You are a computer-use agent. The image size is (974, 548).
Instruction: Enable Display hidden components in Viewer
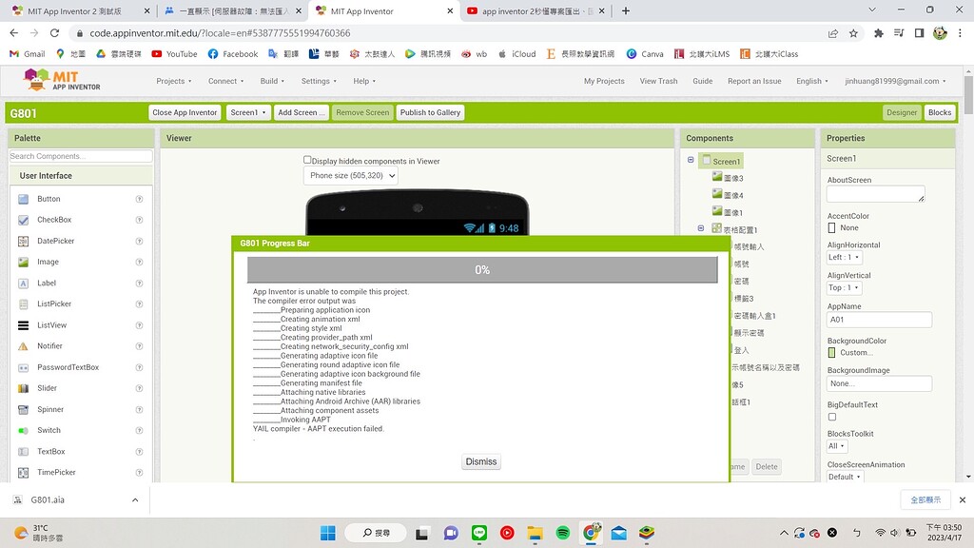point(307,159)
